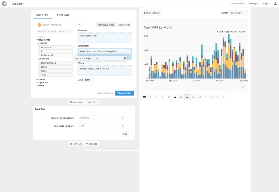
Task: Click the Uploader Id column
Action: pyautogui.click(x=55, y=55)
